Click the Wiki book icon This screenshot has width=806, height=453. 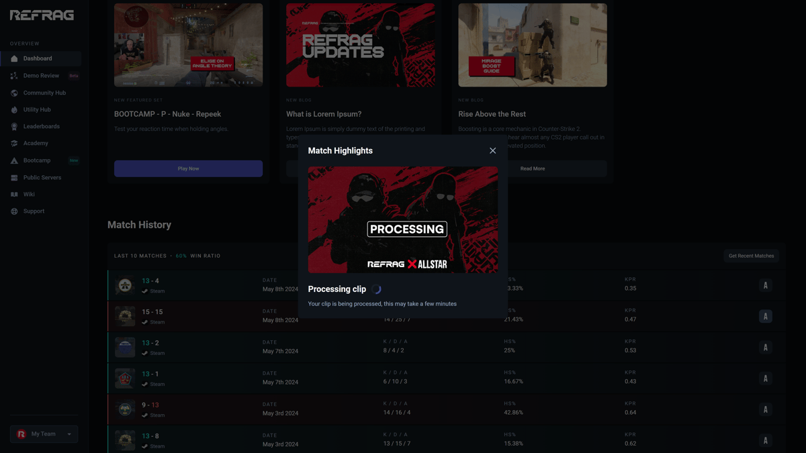(14, 195)
